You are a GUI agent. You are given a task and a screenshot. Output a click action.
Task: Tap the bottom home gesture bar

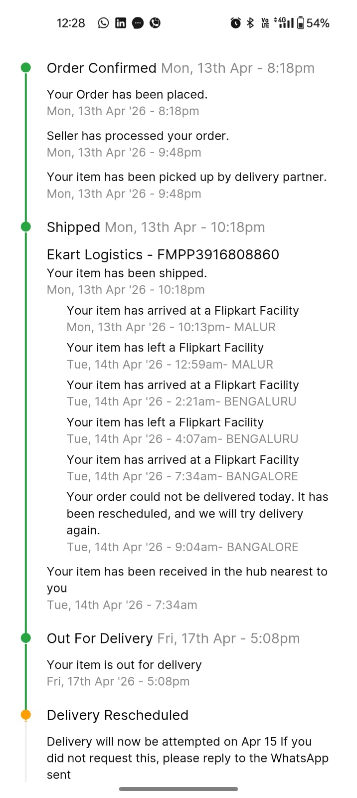[x=178, y=789]
